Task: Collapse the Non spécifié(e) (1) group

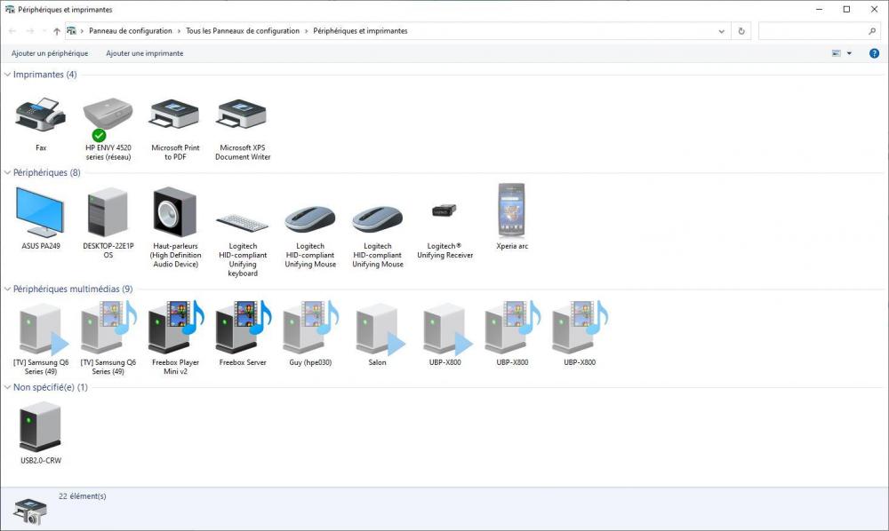Action: pos(7,387)
